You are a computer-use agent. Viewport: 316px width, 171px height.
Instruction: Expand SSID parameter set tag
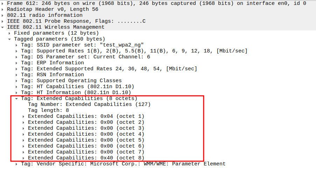point(17,45)
